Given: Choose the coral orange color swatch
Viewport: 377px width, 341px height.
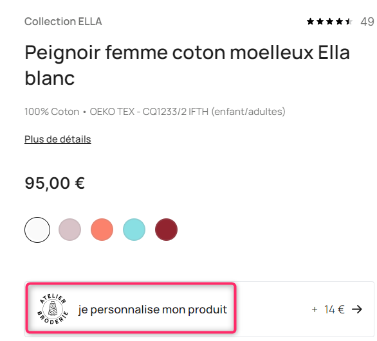Looking at the screenshot, I should coord(102,230).
